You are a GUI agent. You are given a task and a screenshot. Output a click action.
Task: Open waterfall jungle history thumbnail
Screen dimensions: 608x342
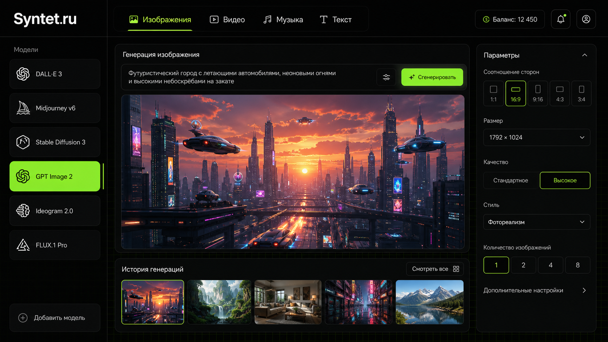click(x=219, y=302)
